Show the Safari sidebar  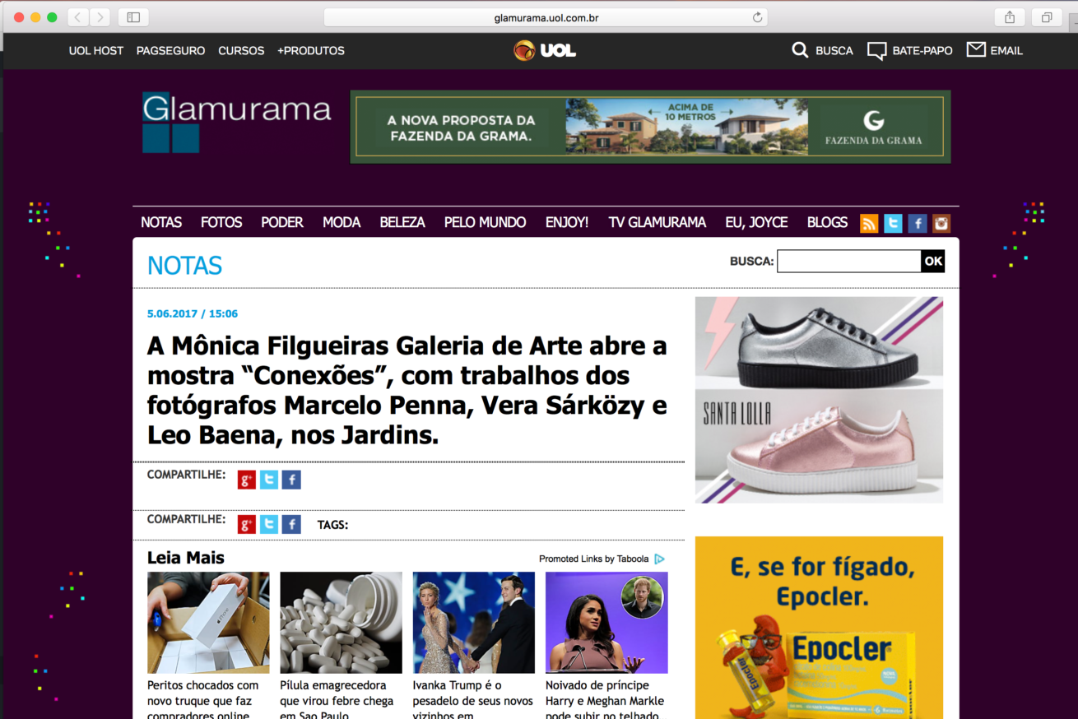coord(133,17)
